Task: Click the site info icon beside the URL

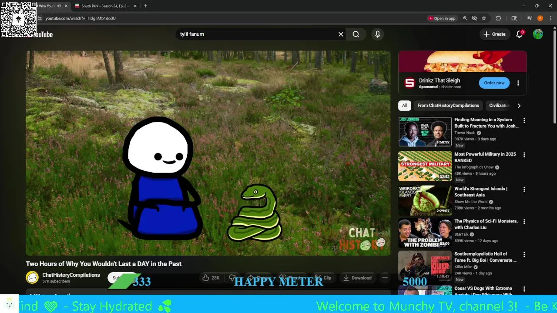Action: pos(40,18)
